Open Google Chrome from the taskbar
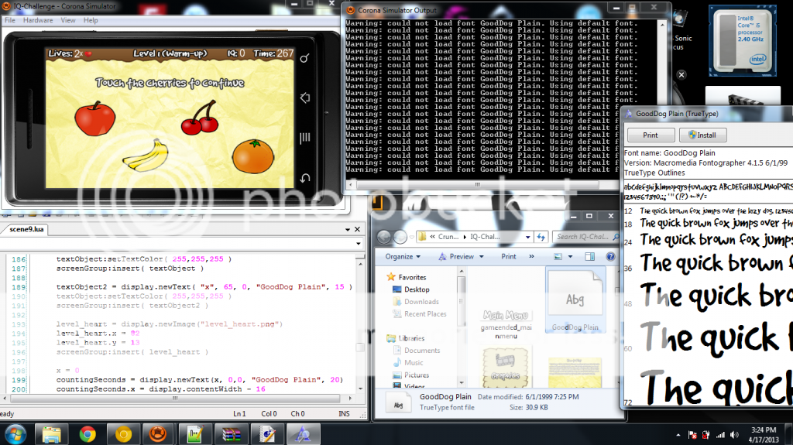 pos(87,434)
